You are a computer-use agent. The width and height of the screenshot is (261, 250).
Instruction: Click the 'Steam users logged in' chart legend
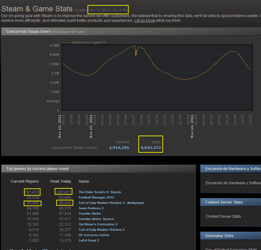[88, 42]
